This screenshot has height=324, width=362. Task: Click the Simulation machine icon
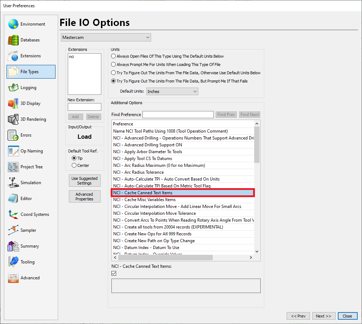(13, 183)
